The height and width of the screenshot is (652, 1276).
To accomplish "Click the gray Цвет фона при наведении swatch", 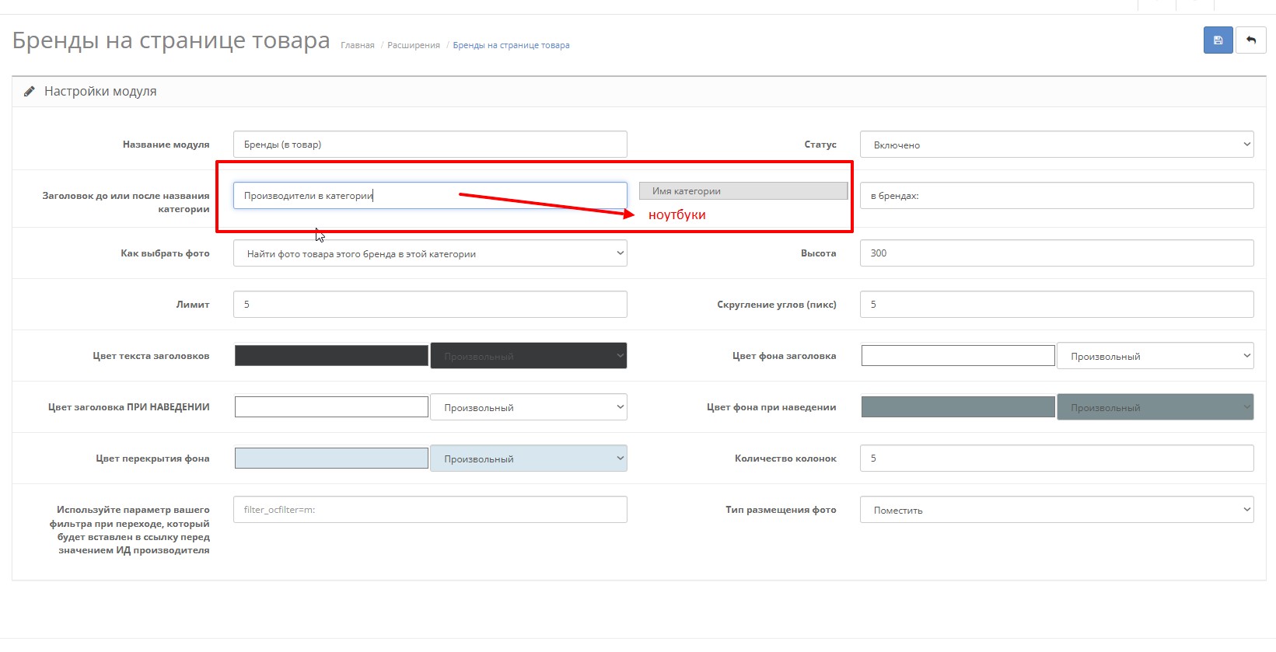I will [x=958, y=407].
